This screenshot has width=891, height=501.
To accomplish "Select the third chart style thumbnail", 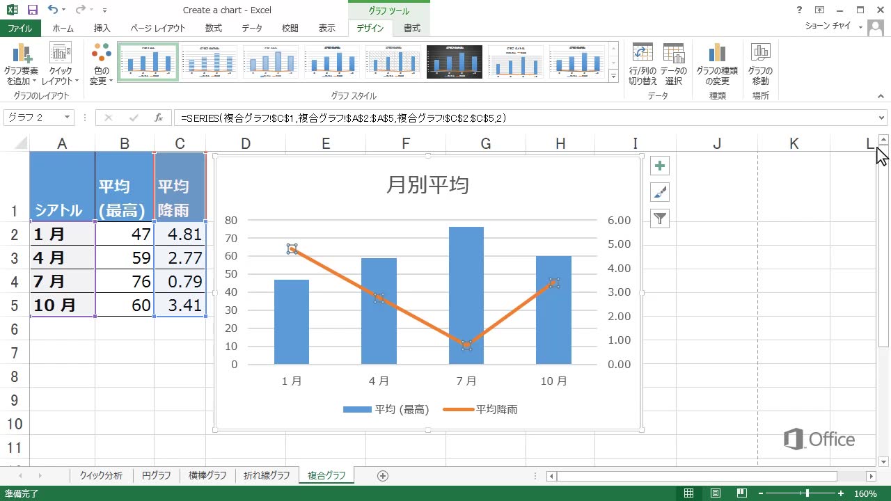I will coord(270,62).
